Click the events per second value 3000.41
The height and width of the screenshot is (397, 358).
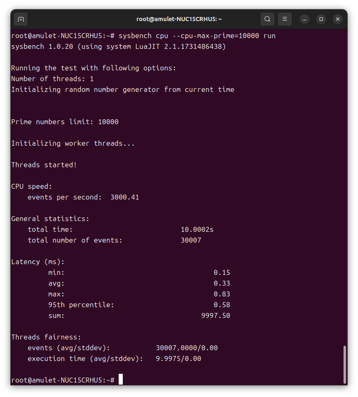point(124,197)
